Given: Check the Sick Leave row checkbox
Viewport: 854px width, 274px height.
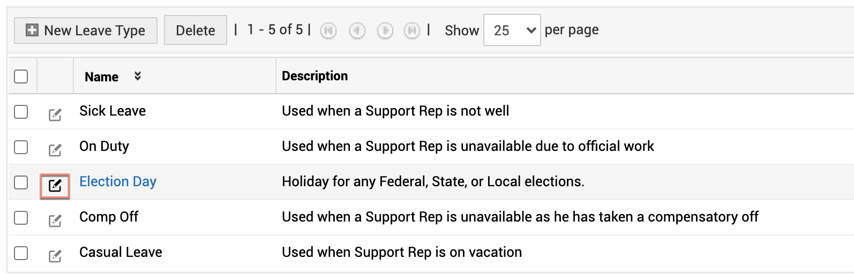Looking at the screenshot, I should (x=21, y=112).
